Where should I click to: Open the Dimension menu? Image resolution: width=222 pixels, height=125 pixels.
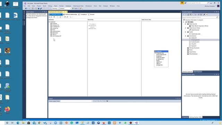pos(88,6)
